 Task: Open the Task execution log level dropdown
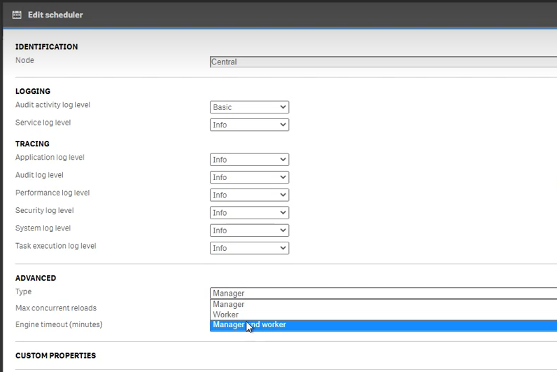point(249,248)
